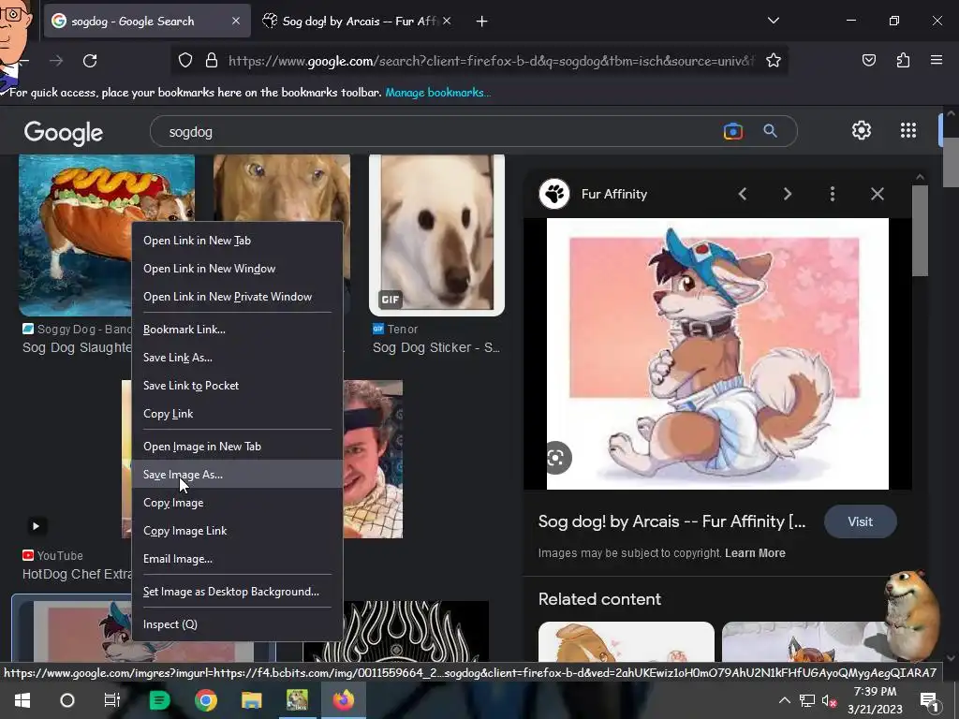Click the browser address bar
The height and width of the screenshot is (719, 959).
coord(489,61)
